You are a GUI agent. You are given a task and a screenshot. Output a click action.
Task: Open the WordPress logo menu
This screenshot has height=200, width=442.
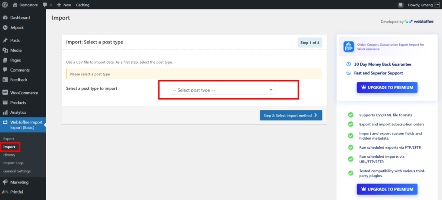point(5,5)
